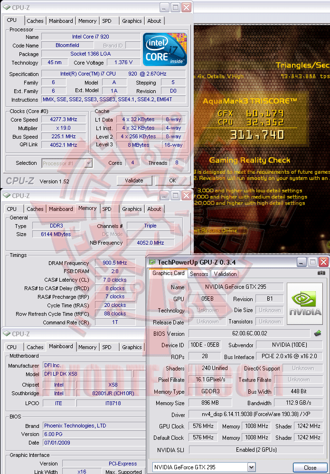Open the GPU selector dropdown in GPU-Z
Viewport: 330px width, 474px height.
point(251,467)
